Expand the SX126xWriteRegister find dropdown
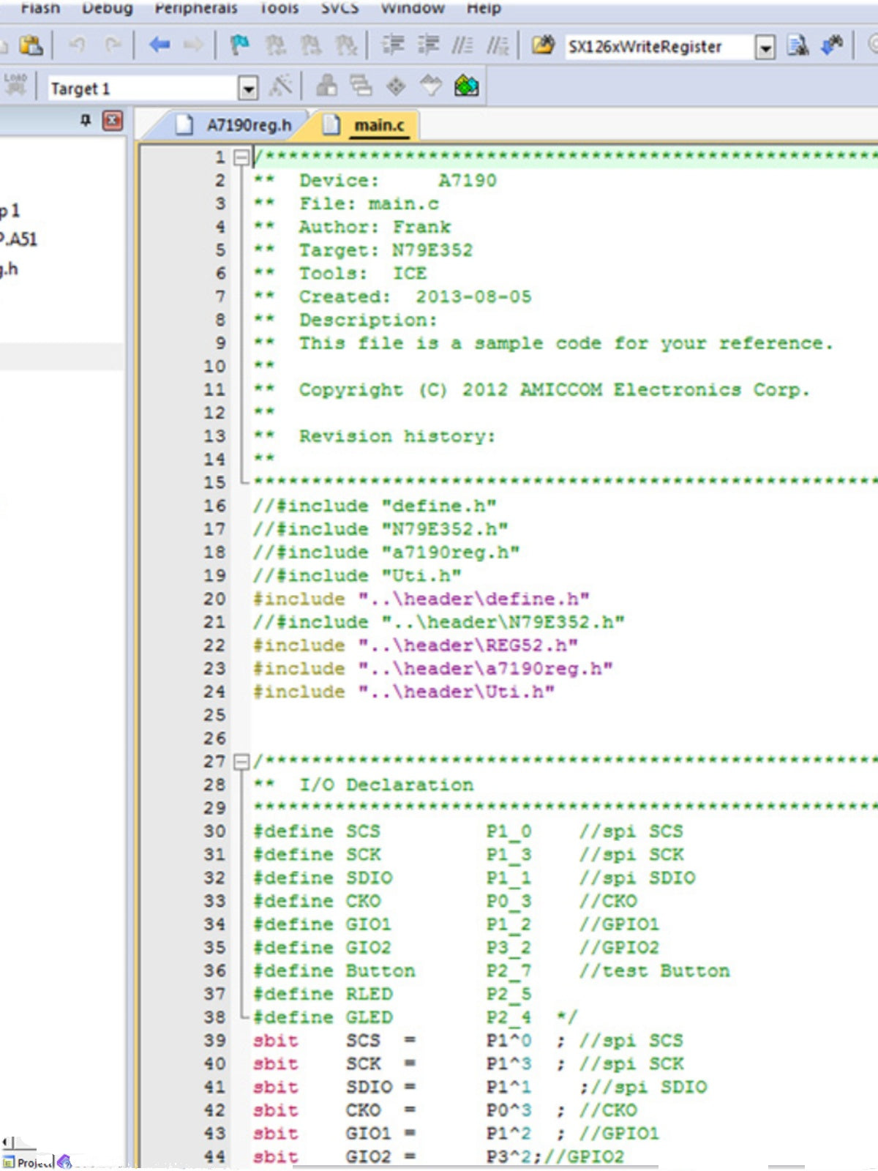This screenshot has width=878, height=1171. pyautogui.click(x=765, y=48)
